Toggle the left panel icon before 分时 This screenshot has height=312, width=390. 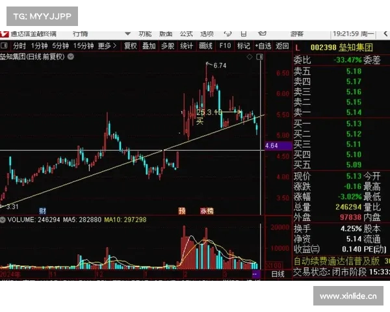(x=4, y=45)
